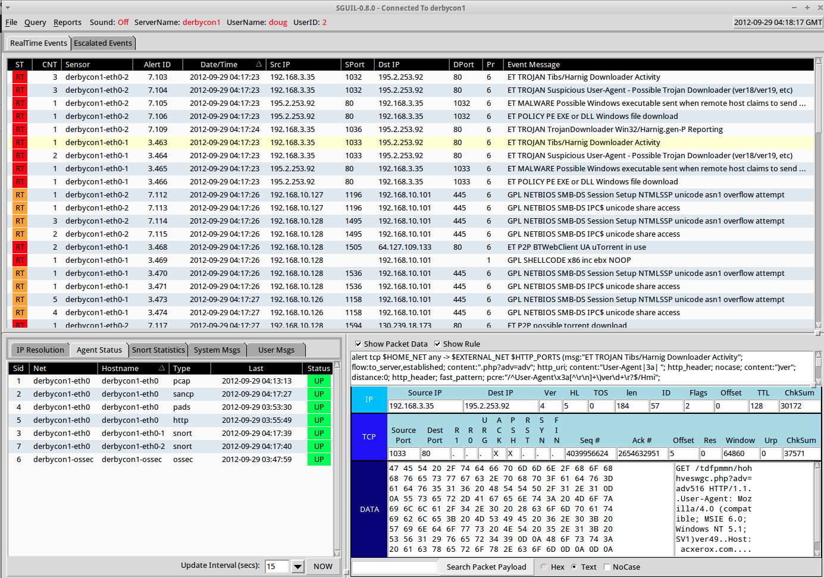This screenshot has height=578, width=824.
Task: Toggle the Sound setting from Off
Action: coord(123,22)
